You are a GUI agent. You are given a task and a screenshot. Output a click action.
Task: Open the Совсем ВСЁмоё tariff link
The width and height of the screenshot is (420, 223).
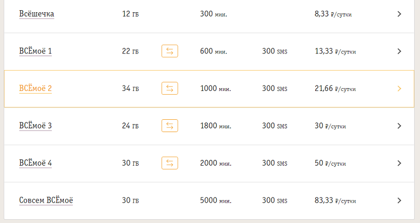point(46,200)
